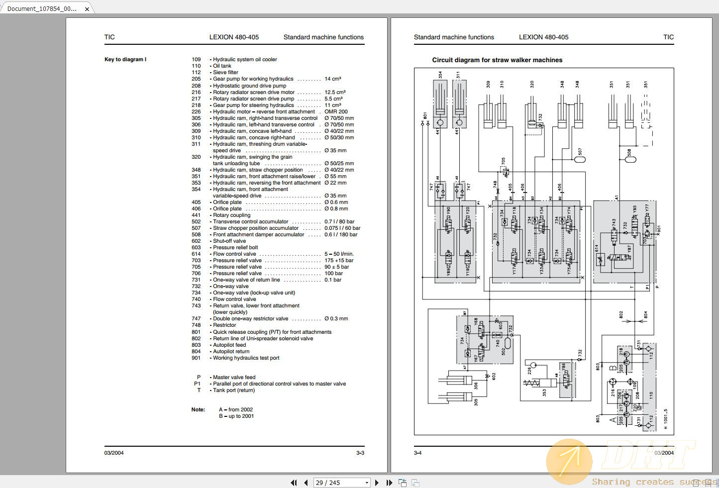Click the 'Autopilot feed' entry
719x488 pixels.
[229, 345]
